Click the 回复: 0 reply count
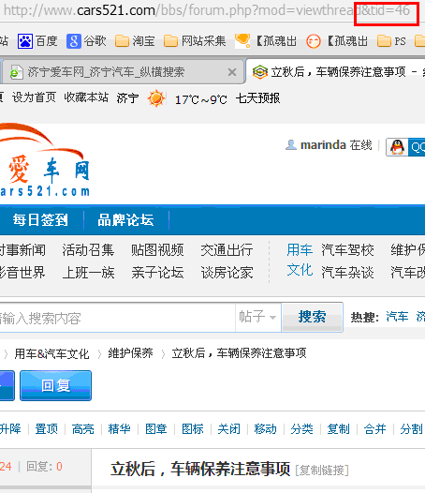The width and height of the screenshot is (425, 493). (x=44, y=466)
